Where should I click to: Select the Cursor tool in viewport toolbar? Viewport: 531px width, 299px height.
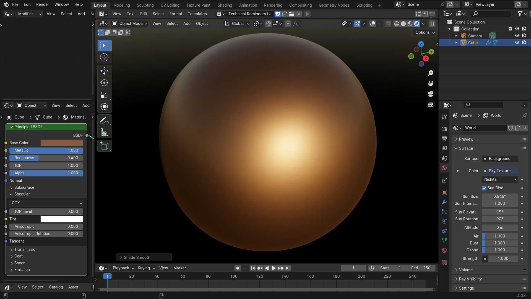coord(104,58)
